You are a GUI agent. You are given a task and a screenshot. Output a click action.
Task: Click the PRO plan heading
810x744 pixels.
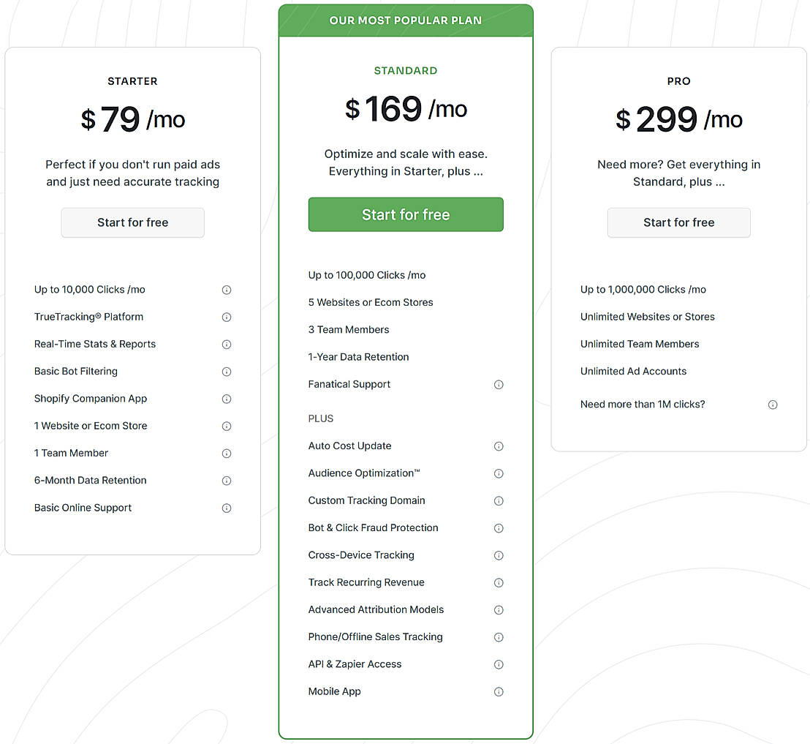click(679, 81)
